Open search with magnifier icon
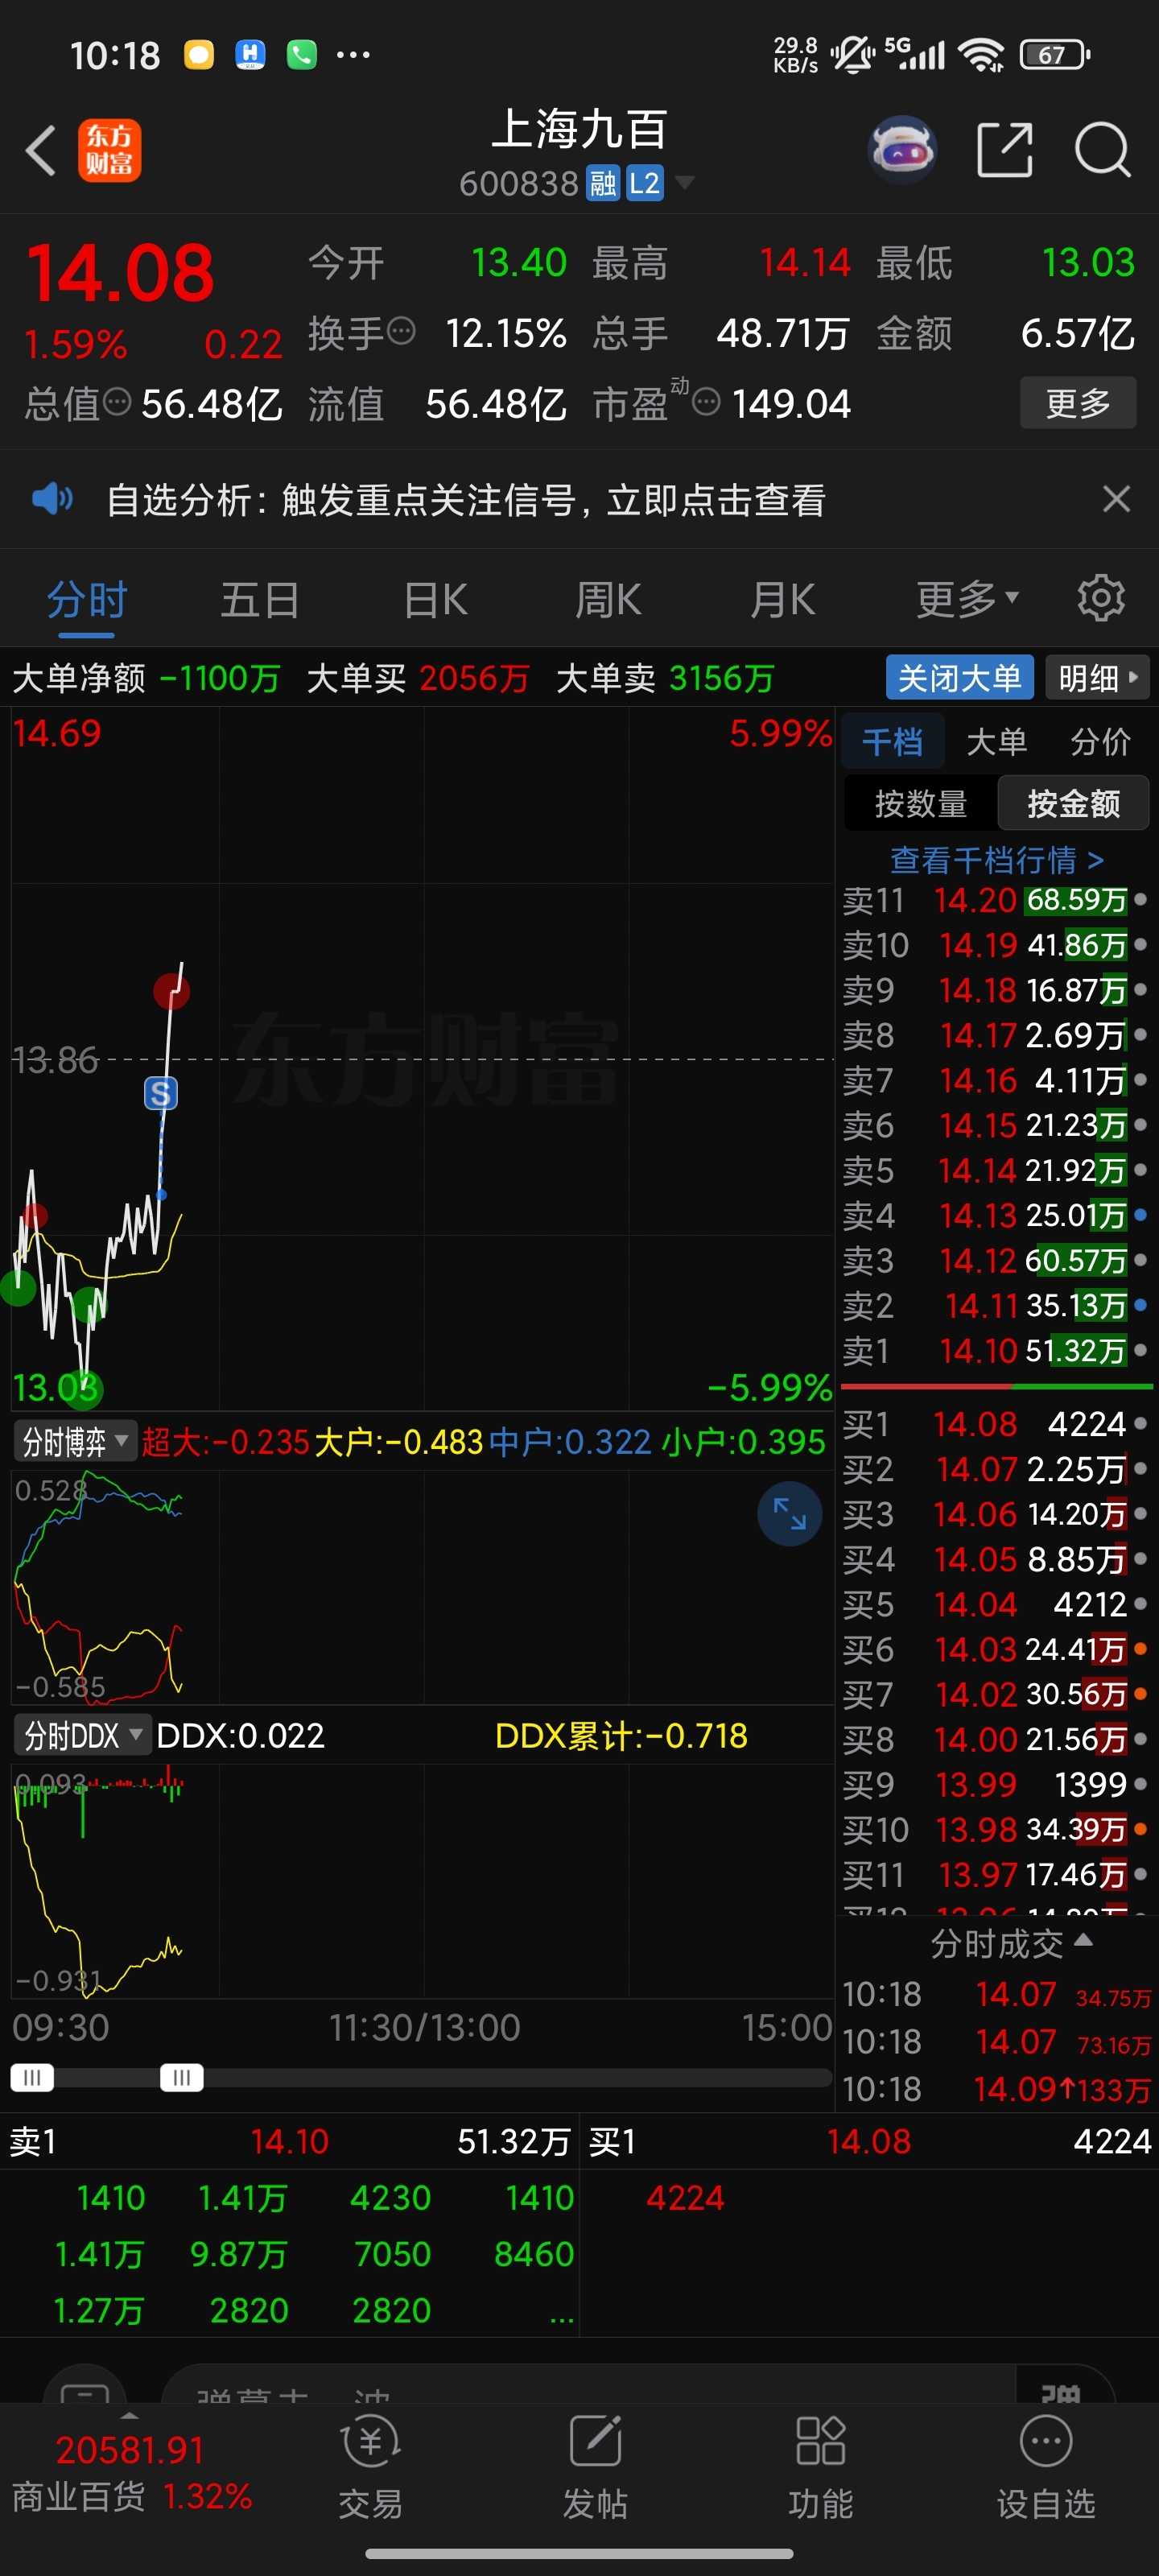Viewport: 1159px width, 2576px height. 1102,150
